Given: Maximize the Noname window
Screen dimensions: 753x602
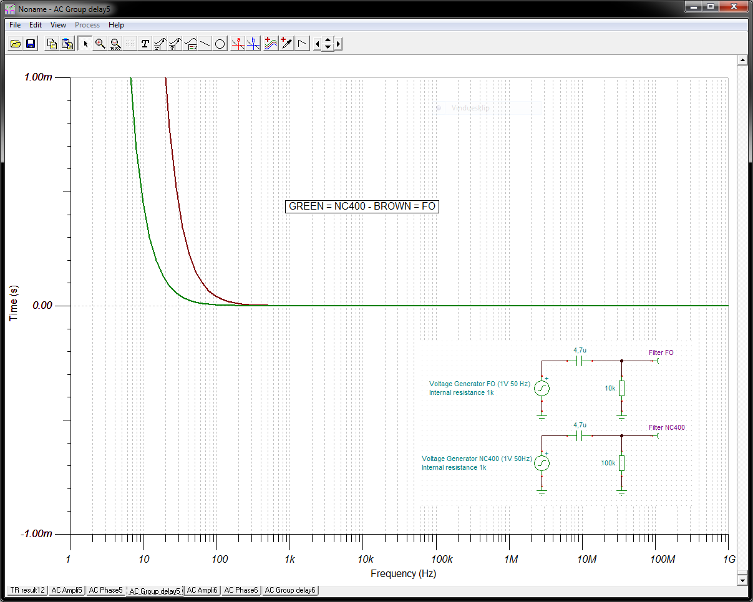Looking at the screenshot, I should (711, 6).
